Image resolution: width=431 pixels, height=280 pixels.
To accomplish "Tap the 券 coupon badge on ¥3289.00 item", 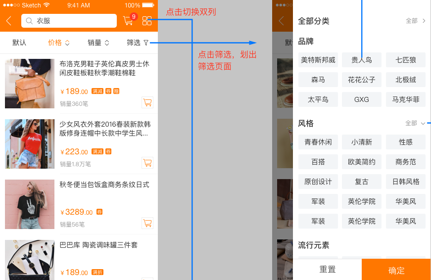I will [x=99, y=212].
